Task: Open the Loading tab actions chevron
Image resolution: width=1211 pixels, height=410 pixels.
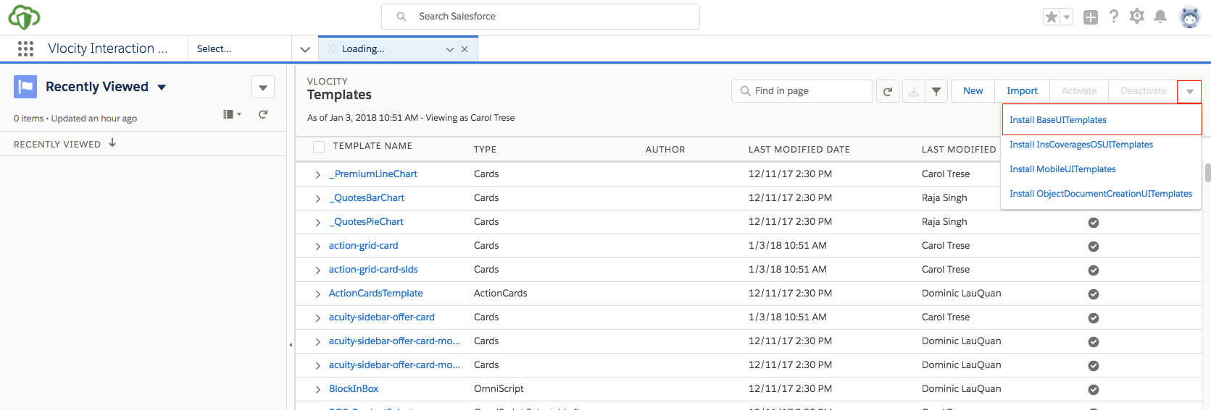Action: click(450, 49)
